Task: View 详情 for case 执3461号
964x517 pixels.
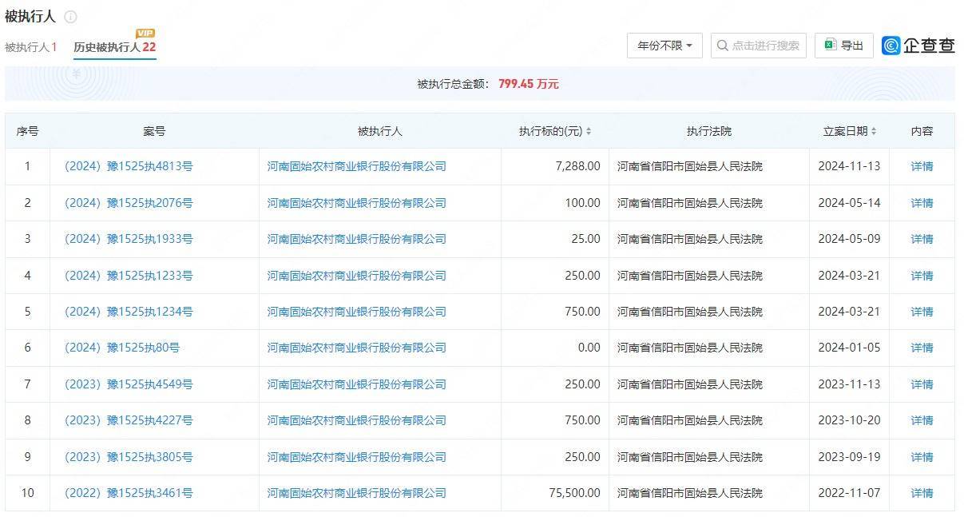Action: click(x=922, y=493)
